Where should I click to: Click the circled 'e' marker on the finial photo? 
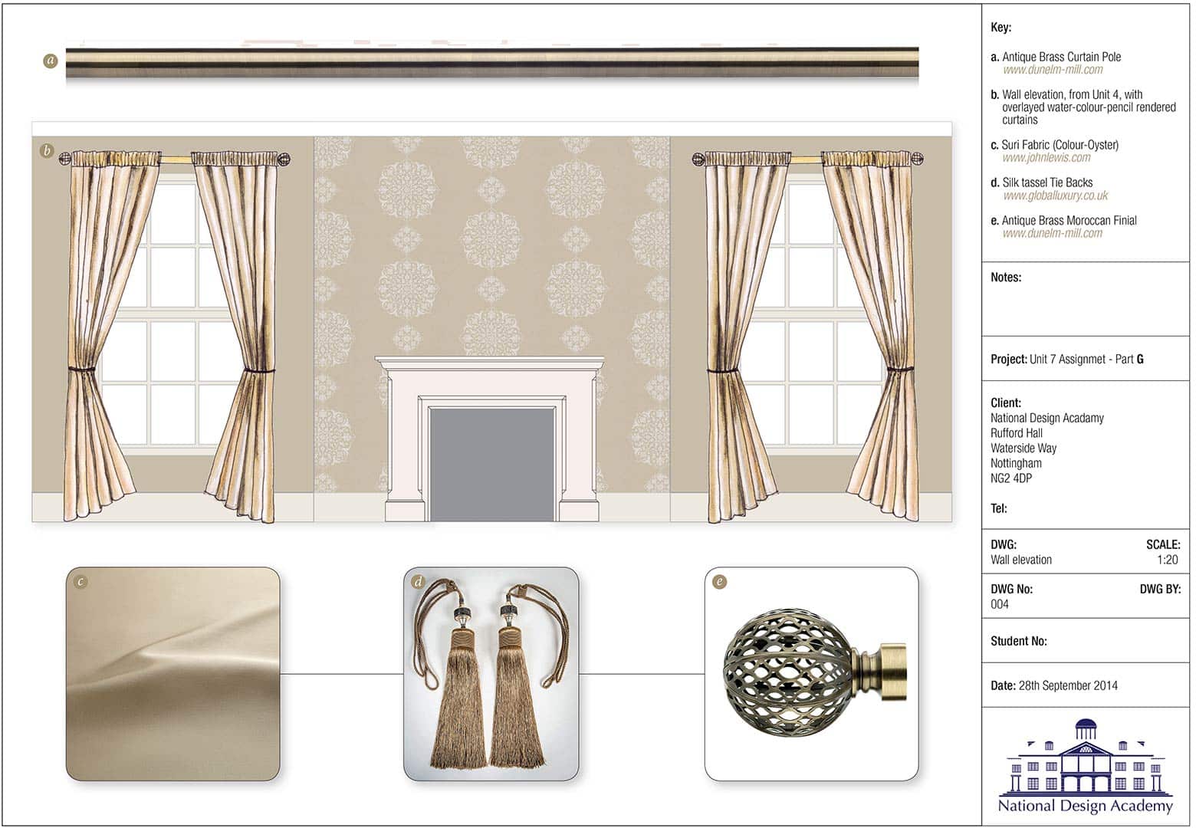(x=719, y=582)
